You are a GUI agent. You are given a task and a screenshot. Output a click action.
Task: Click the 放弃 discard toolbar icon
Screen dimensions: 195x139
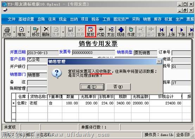coord(80,32)
